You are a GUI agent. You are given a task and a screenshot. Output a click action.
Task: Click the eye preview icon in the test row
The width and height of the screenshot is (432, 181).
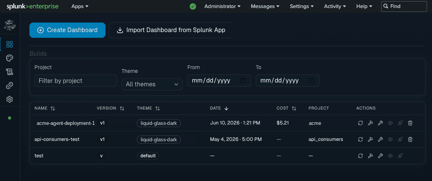(390, 156)
